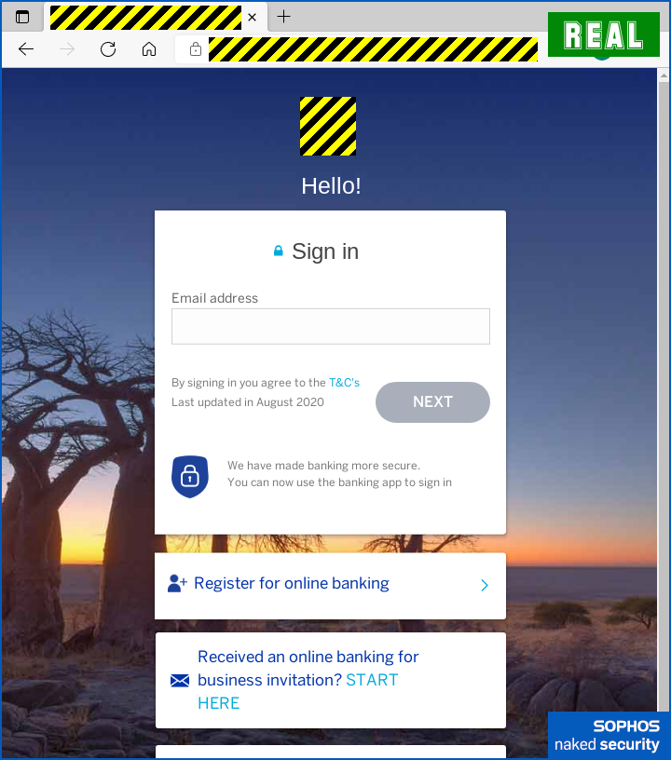Click the NEXT button
The height and width of the screenshot is (760, 671).
click(x=432, y=401)
